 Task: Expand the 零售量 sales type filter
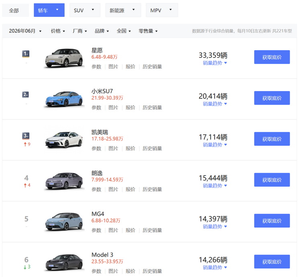coord(148,31)
